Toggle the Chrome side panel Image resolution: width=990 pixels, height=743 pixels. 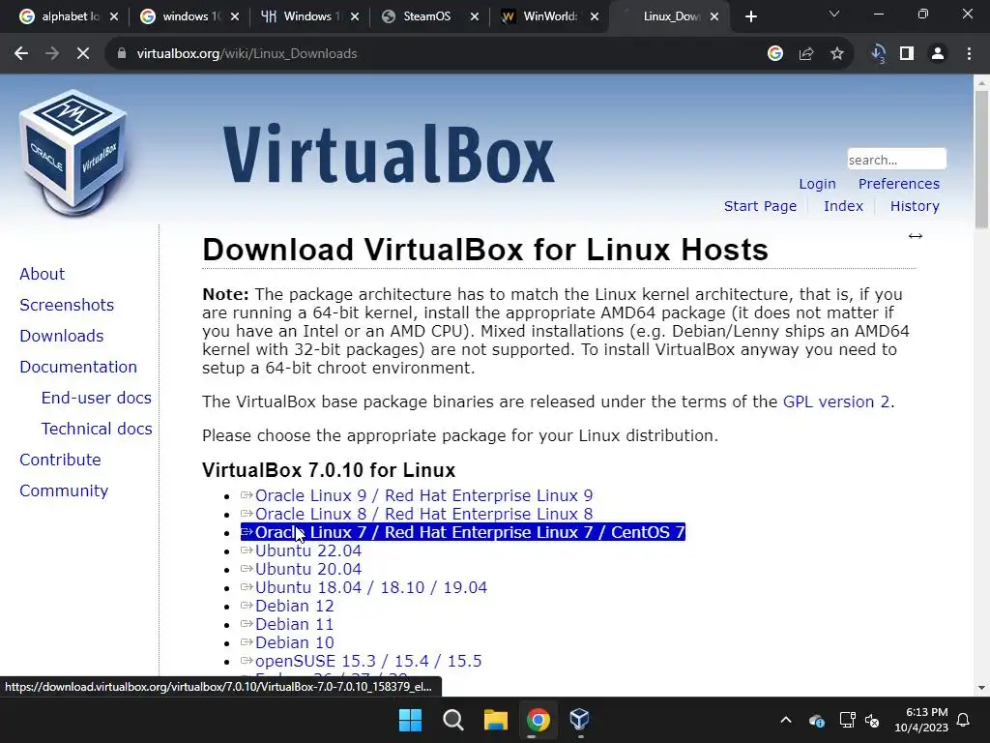[907, 54]
